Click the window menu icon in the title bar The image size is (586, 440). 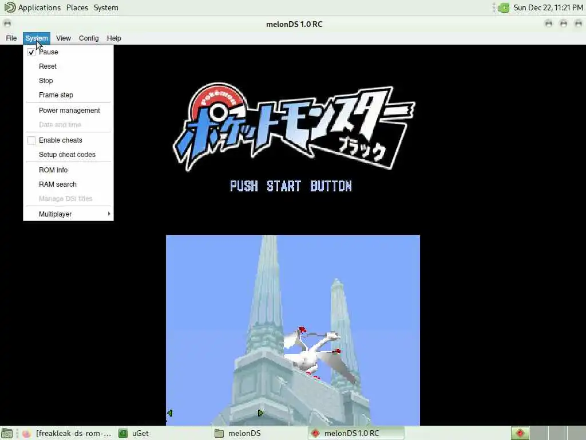(x=7, y=23)
